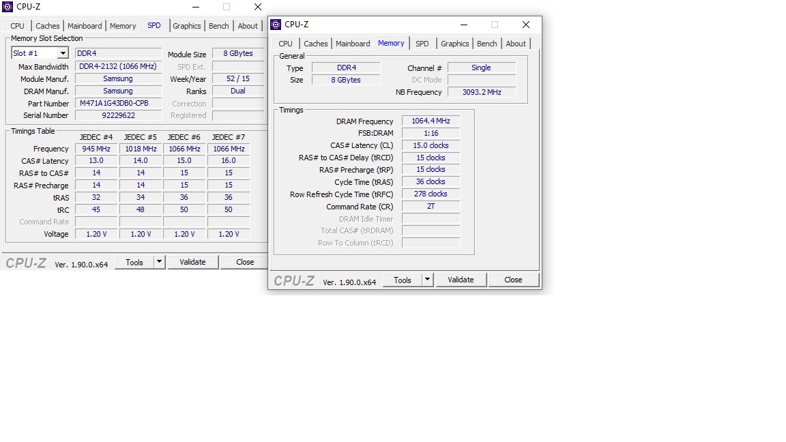The width and height of the screenshot is (786, 442).
Task: Click Ranks value Dual
Action: click(238, 91)
